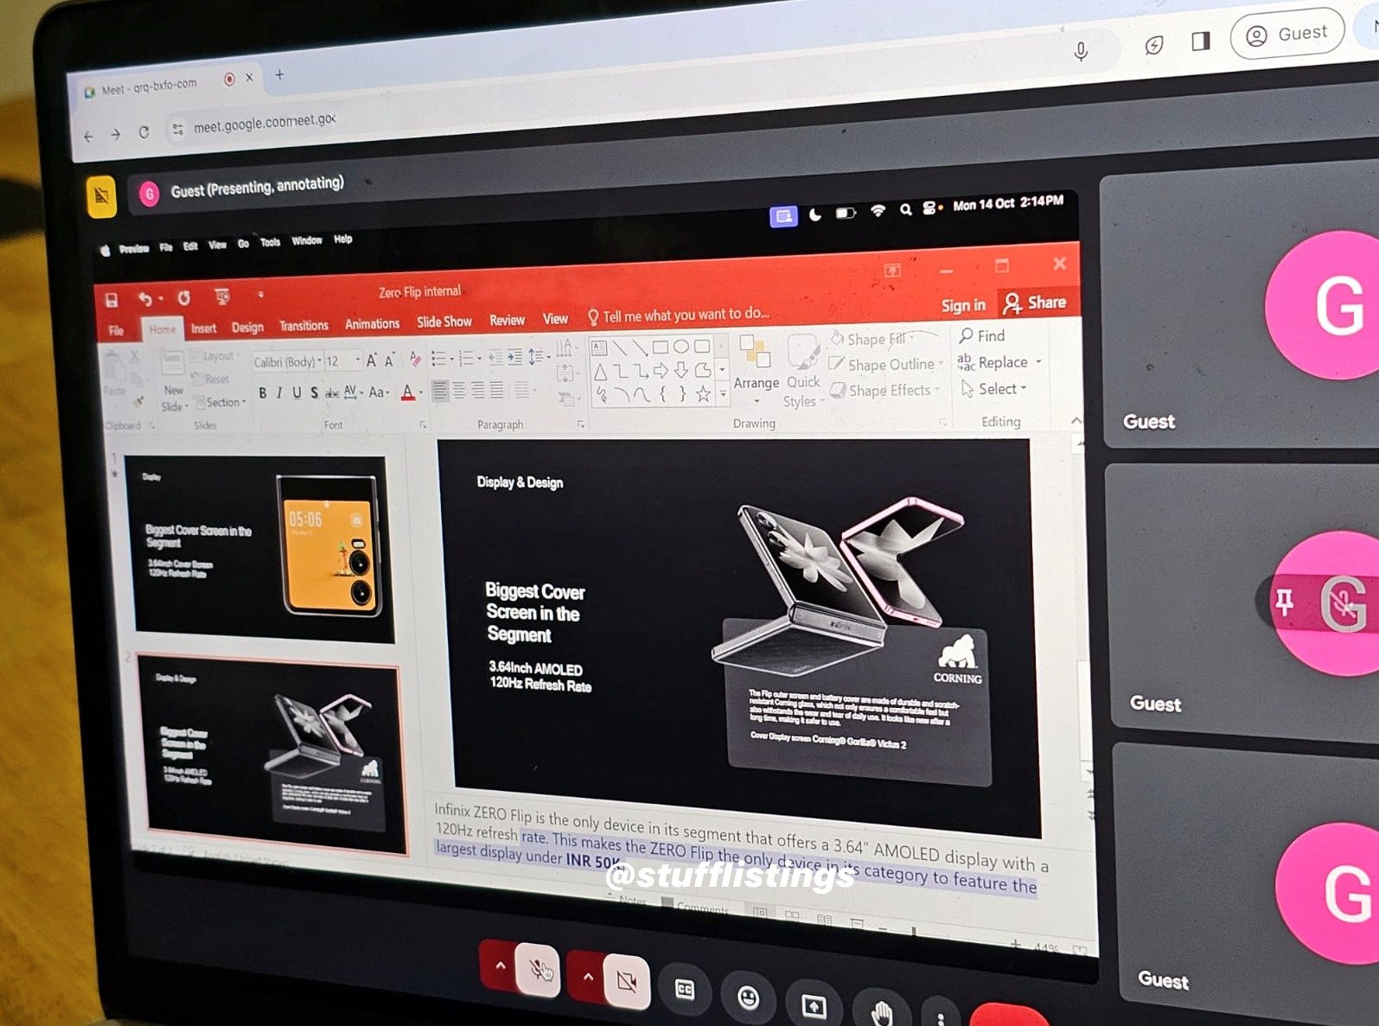
Task: Select the oval shape in gallery
Action: (681, 347)
